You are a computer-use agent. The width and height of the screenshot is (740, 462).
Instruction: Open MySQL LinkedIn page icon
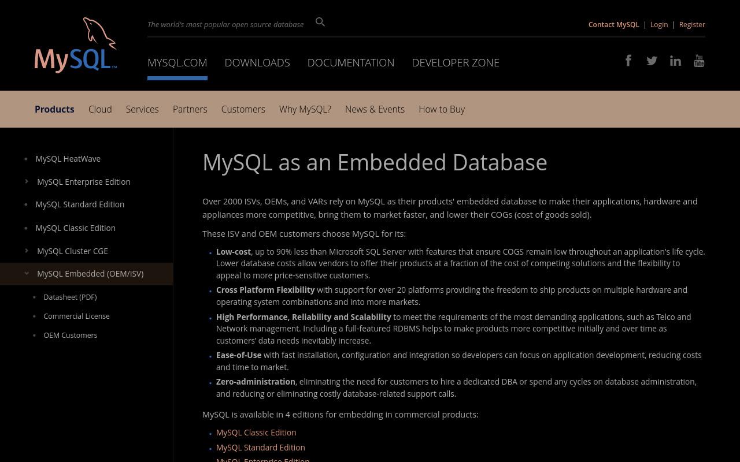[675, 61]
